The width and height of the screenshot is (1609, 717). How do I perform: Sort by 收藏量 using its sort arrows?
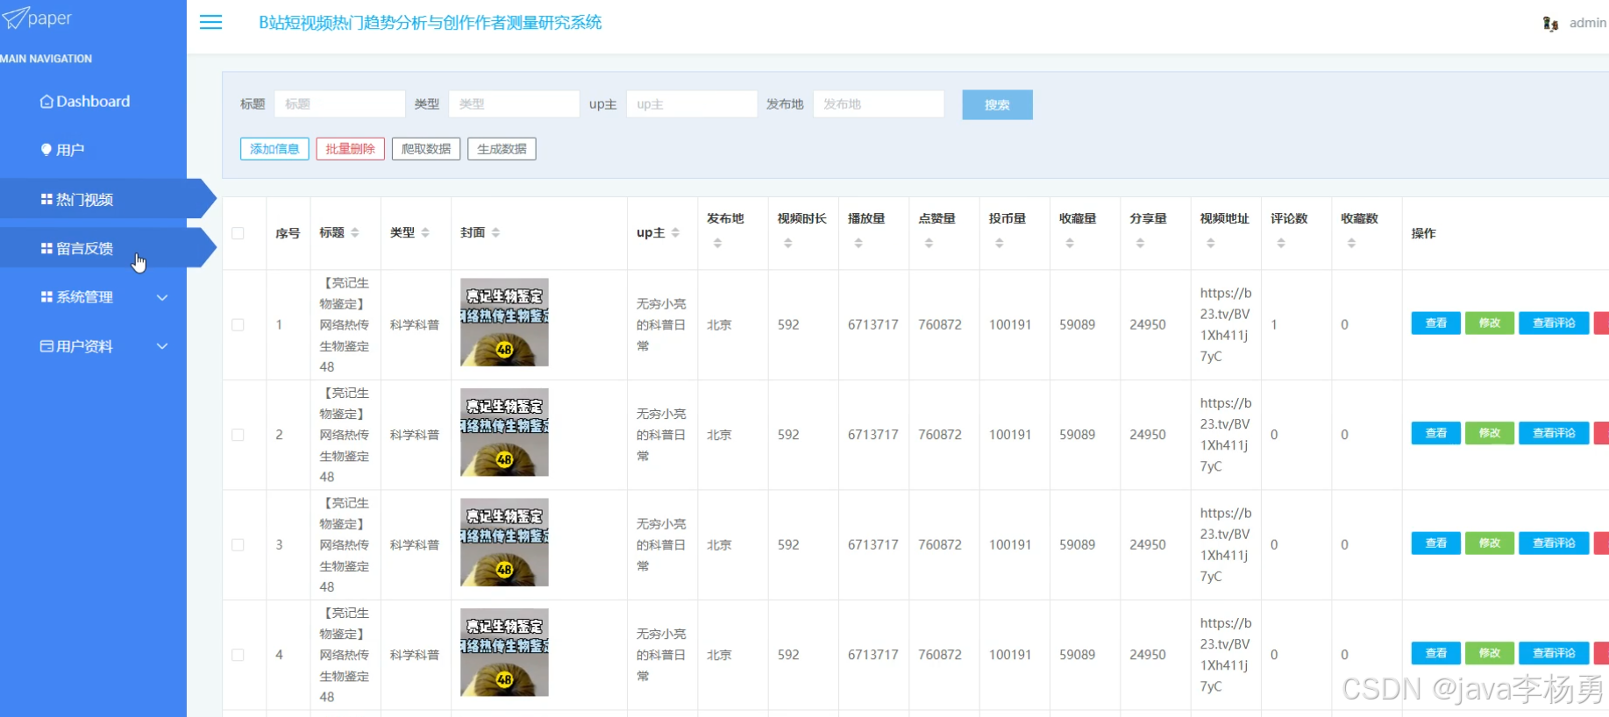(1070, 243)
